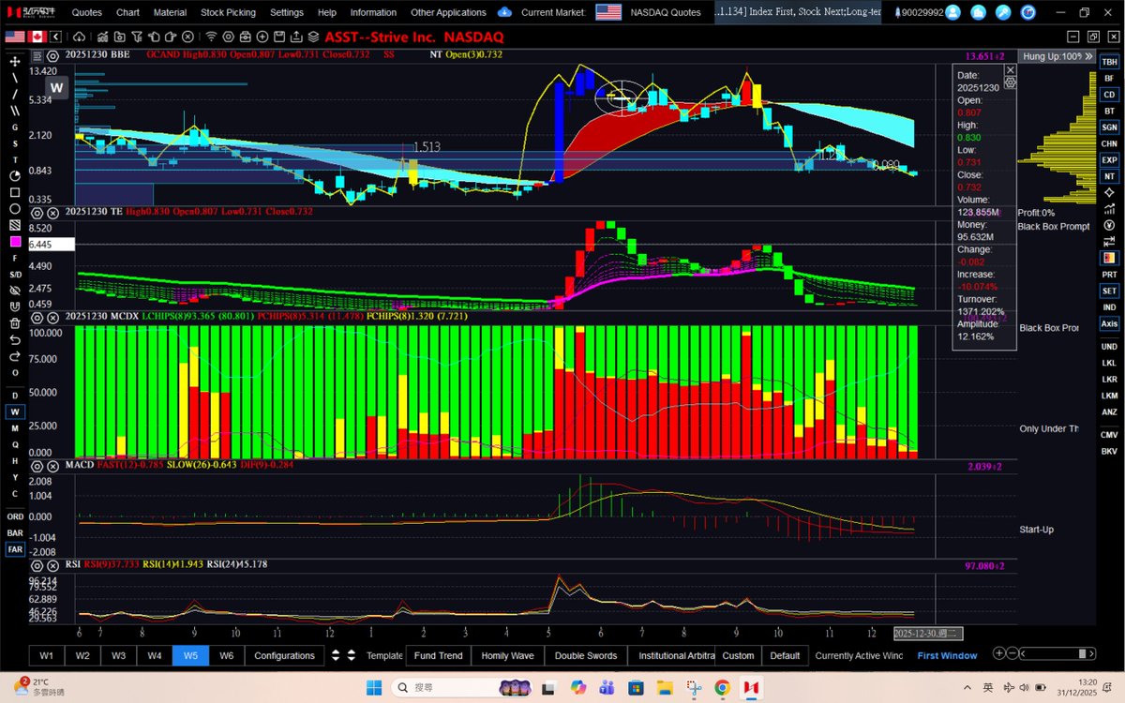Screen dimensions: 1125x703
Task: Toggle the ORD mode button
Action: (15, 516)
